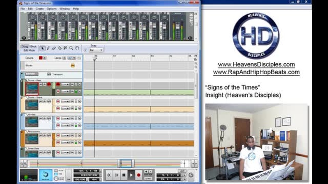Open the Help menu
This screenshot has height=184, width=328.
pos(76,9)
